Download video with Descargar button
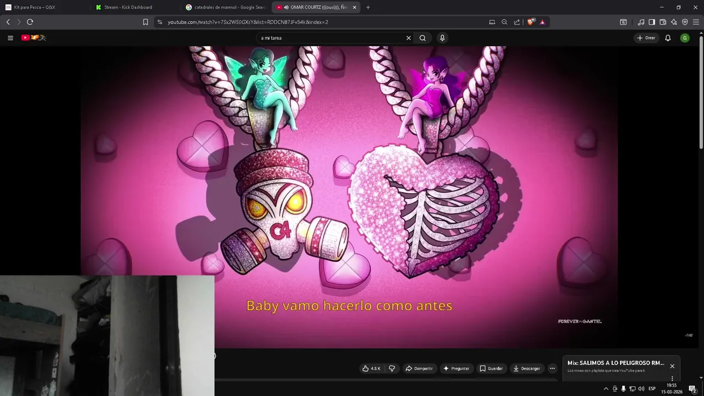The height and width of the screenshot is (396, 704). [x=527, y=369]
